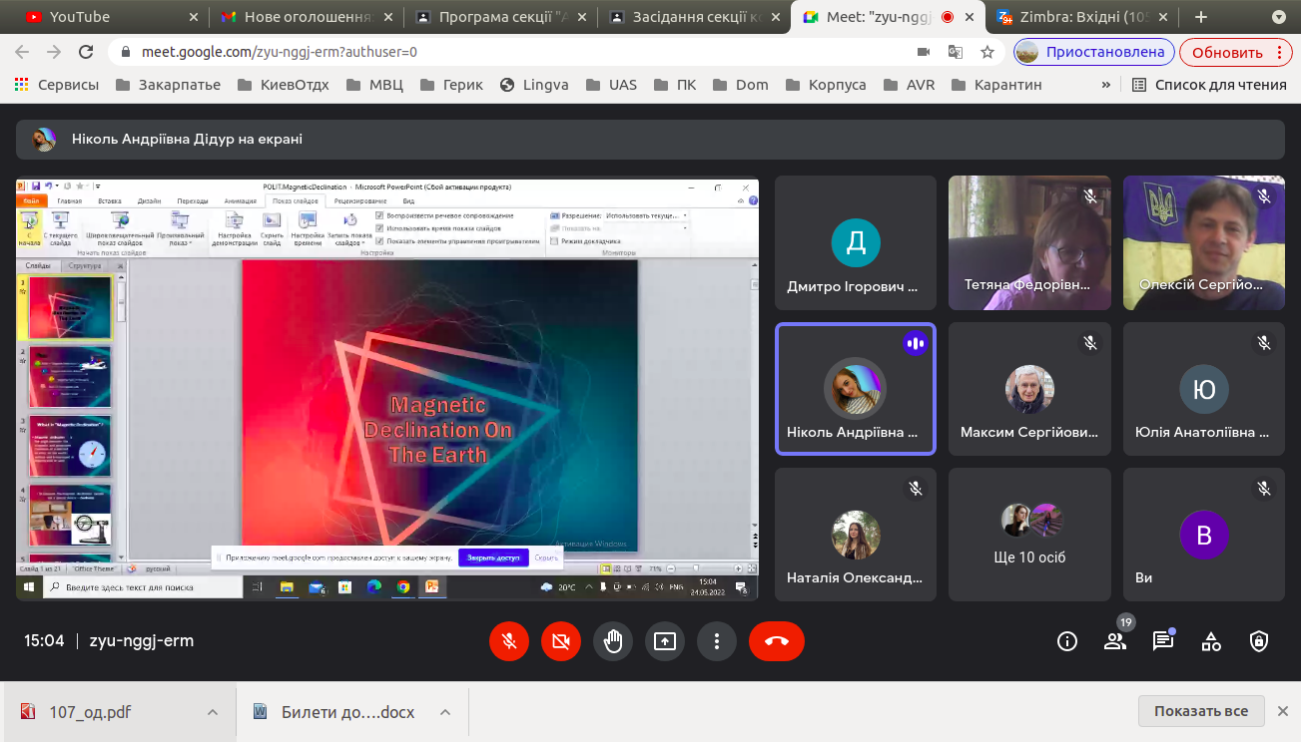Open the Приостановлена profile button

coord(1093,52)
